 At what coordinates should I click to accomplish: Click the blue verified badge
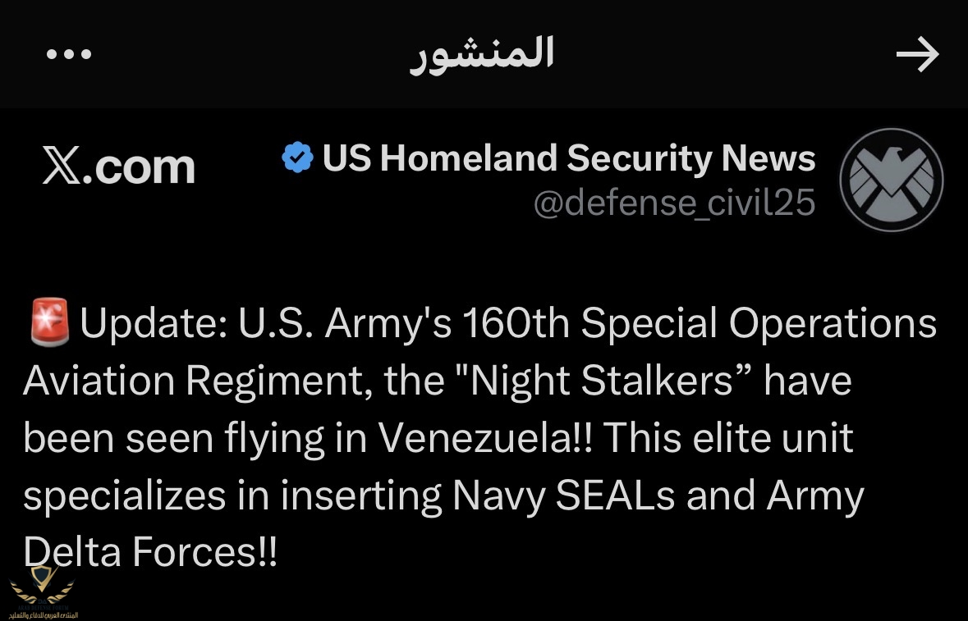(x=296, y=158)
